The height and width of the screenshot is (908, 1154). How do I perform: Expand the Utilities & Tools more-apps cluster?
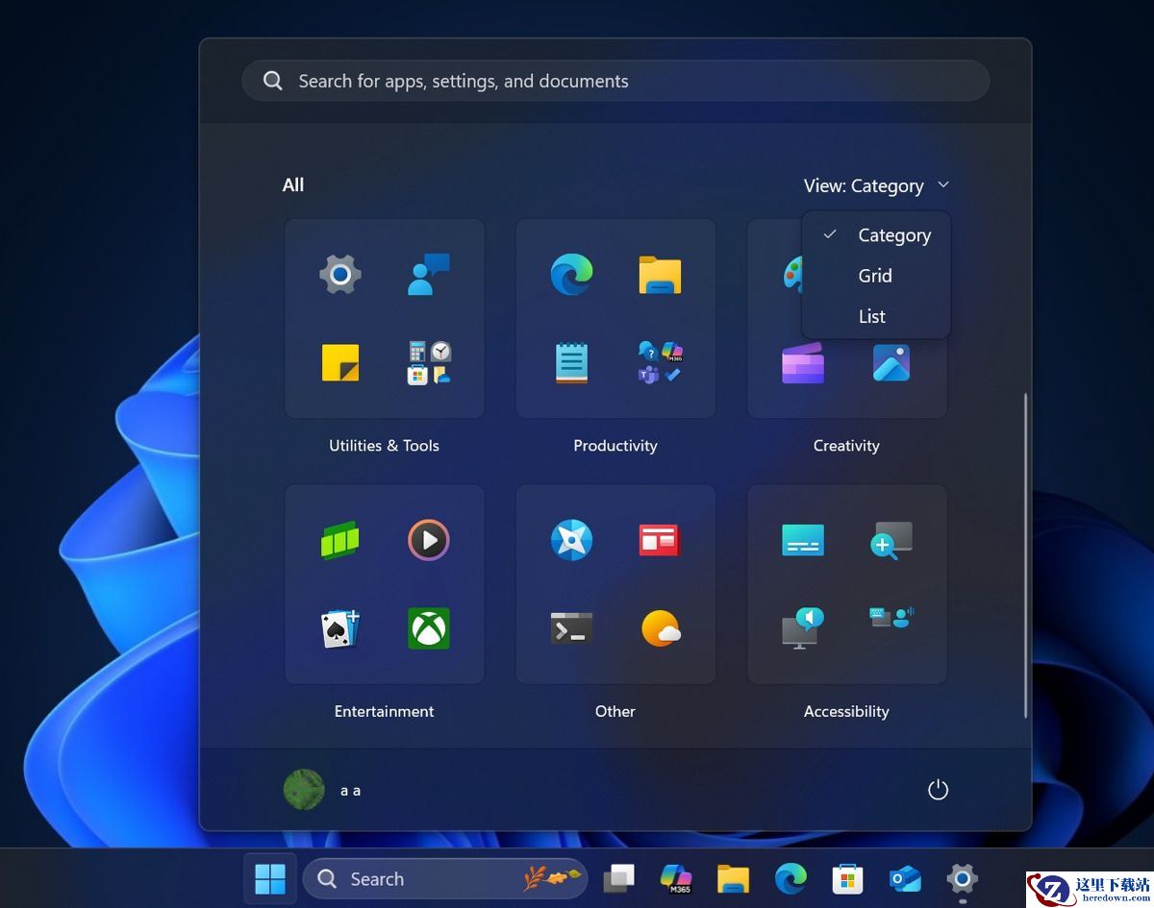click(x=429, y=363)
